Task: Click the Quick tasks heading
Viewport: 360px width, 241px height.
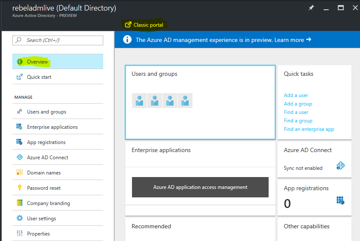Action: [299, 74]
